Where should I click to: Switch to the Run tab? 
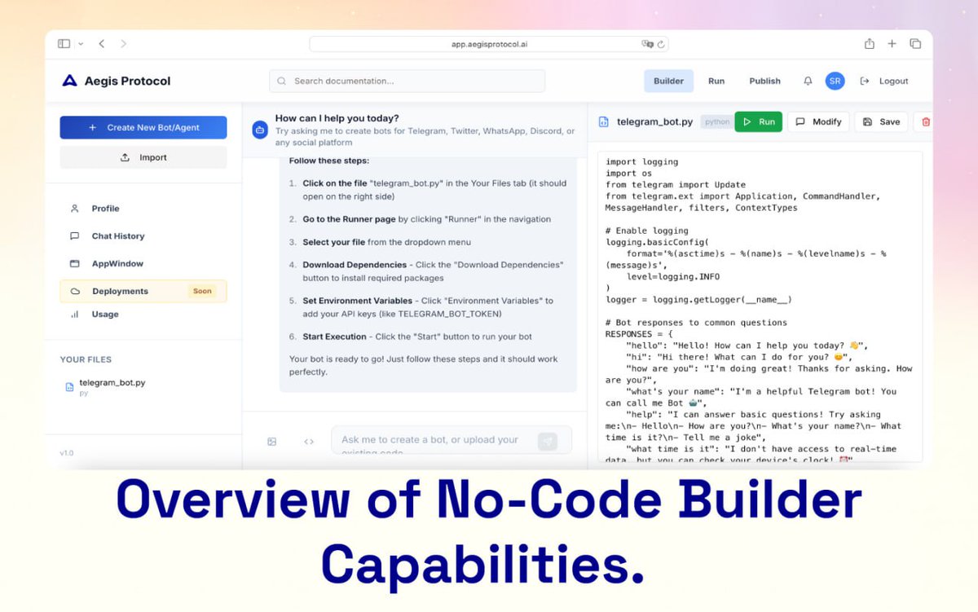[x=716, y=81]
